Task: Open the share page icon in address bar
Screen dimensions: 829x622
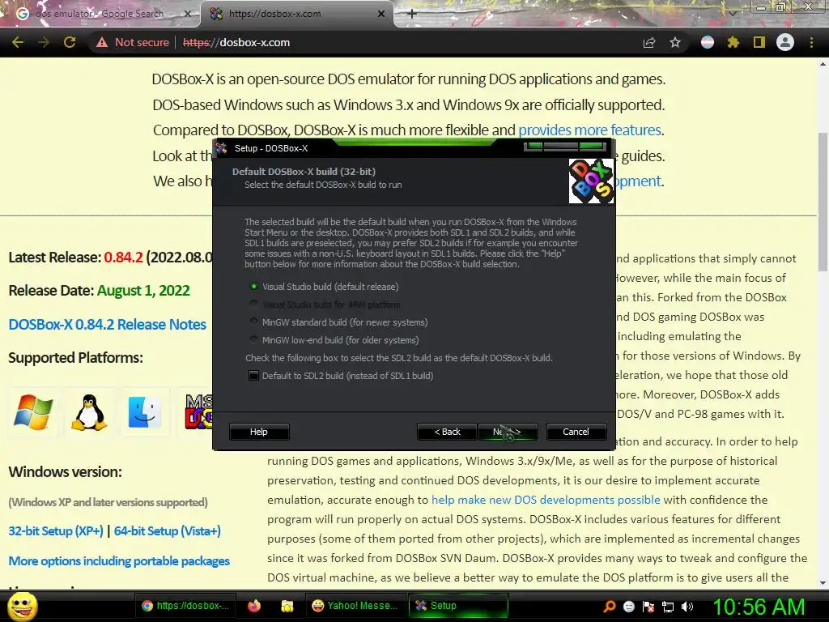Action: click(x=648, y=42)
